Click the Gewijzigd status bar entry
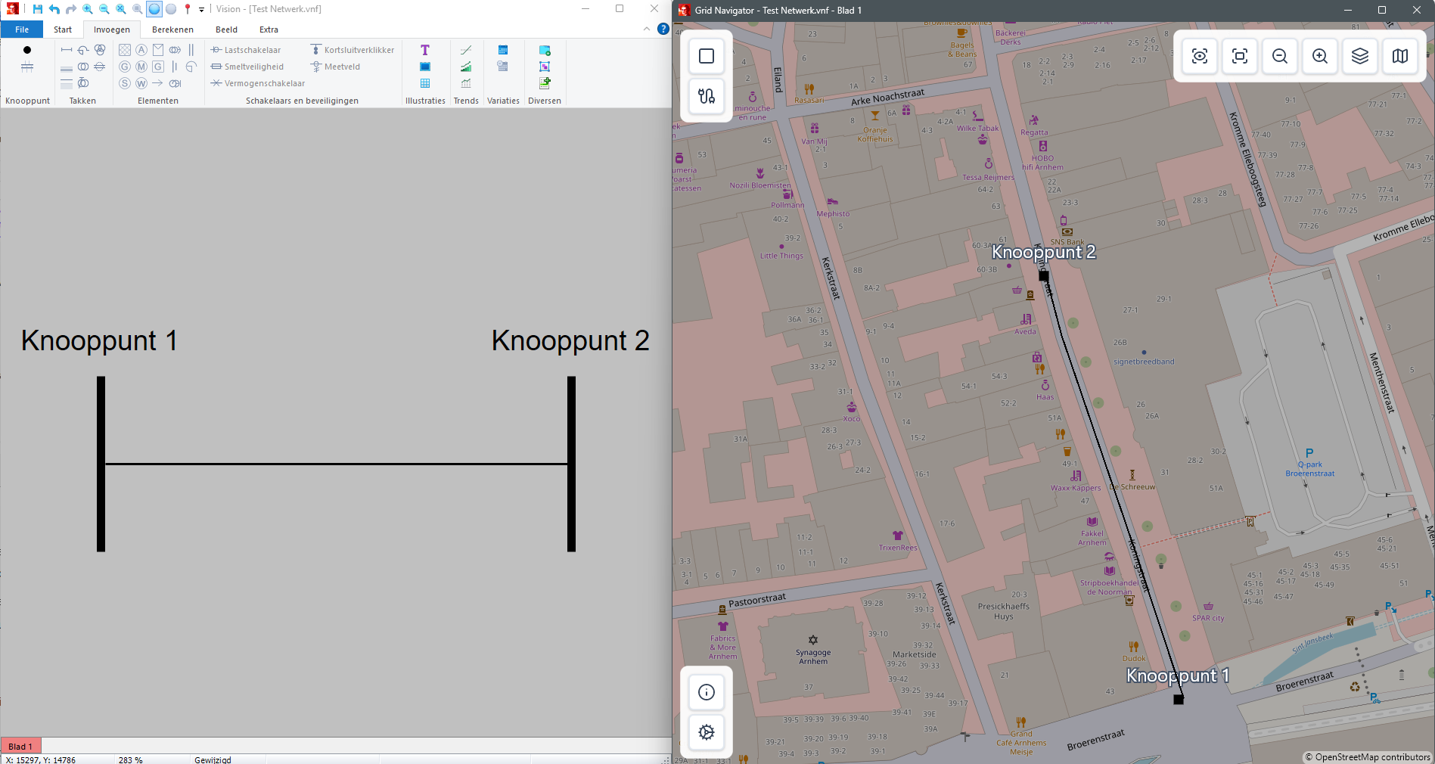Image resolution: width=1435 pixels, height=764 pixels. pyautogui.click(x=213, y=759)
